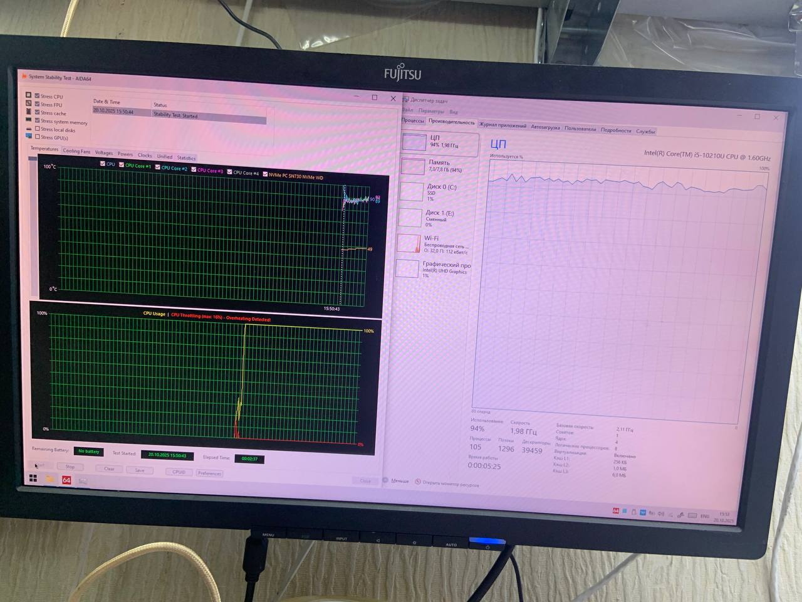Open the Statistics tab in AIDA64
The image size is (802, 602).
pyautogui.click(x=186, y=158)
